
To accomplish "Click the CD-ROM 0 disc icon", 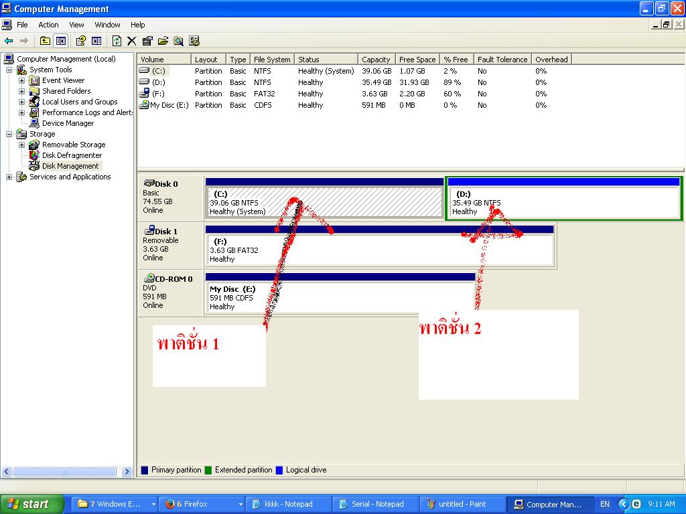I will [x=149, y=278].
